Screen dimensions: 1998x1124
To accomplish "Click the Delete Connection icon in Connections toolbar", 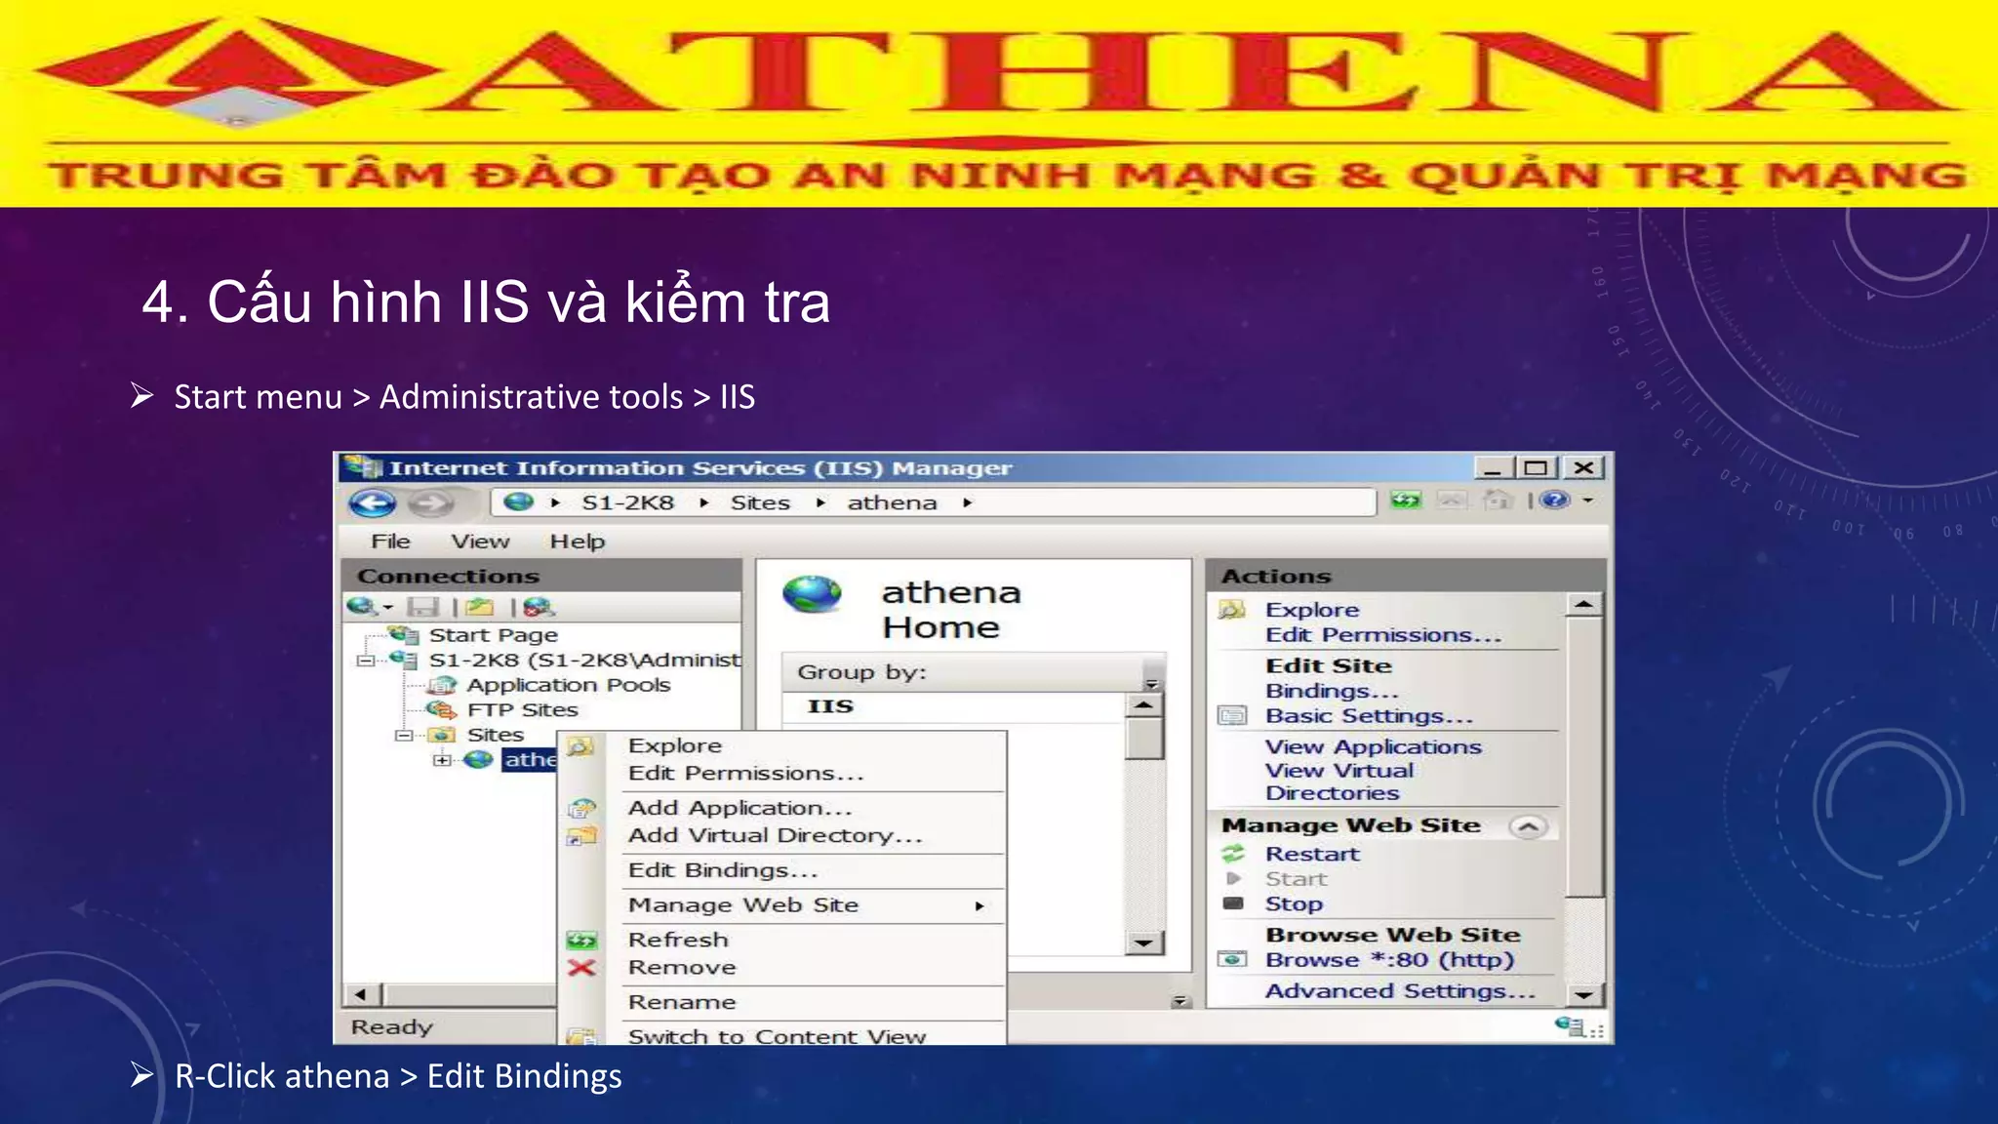I will click(x=539, y=607).
